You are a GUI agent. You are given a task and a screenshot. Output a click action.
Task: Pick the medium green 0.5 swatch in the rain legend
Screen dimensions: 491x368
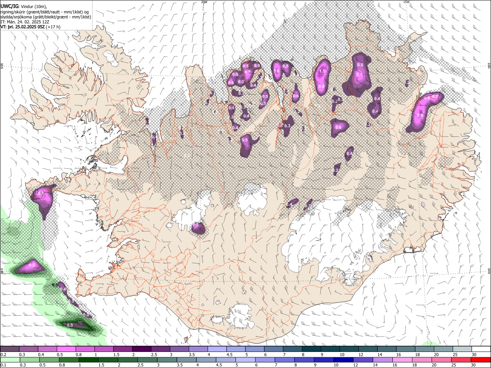pyautogui.click(x=49, y=360)
